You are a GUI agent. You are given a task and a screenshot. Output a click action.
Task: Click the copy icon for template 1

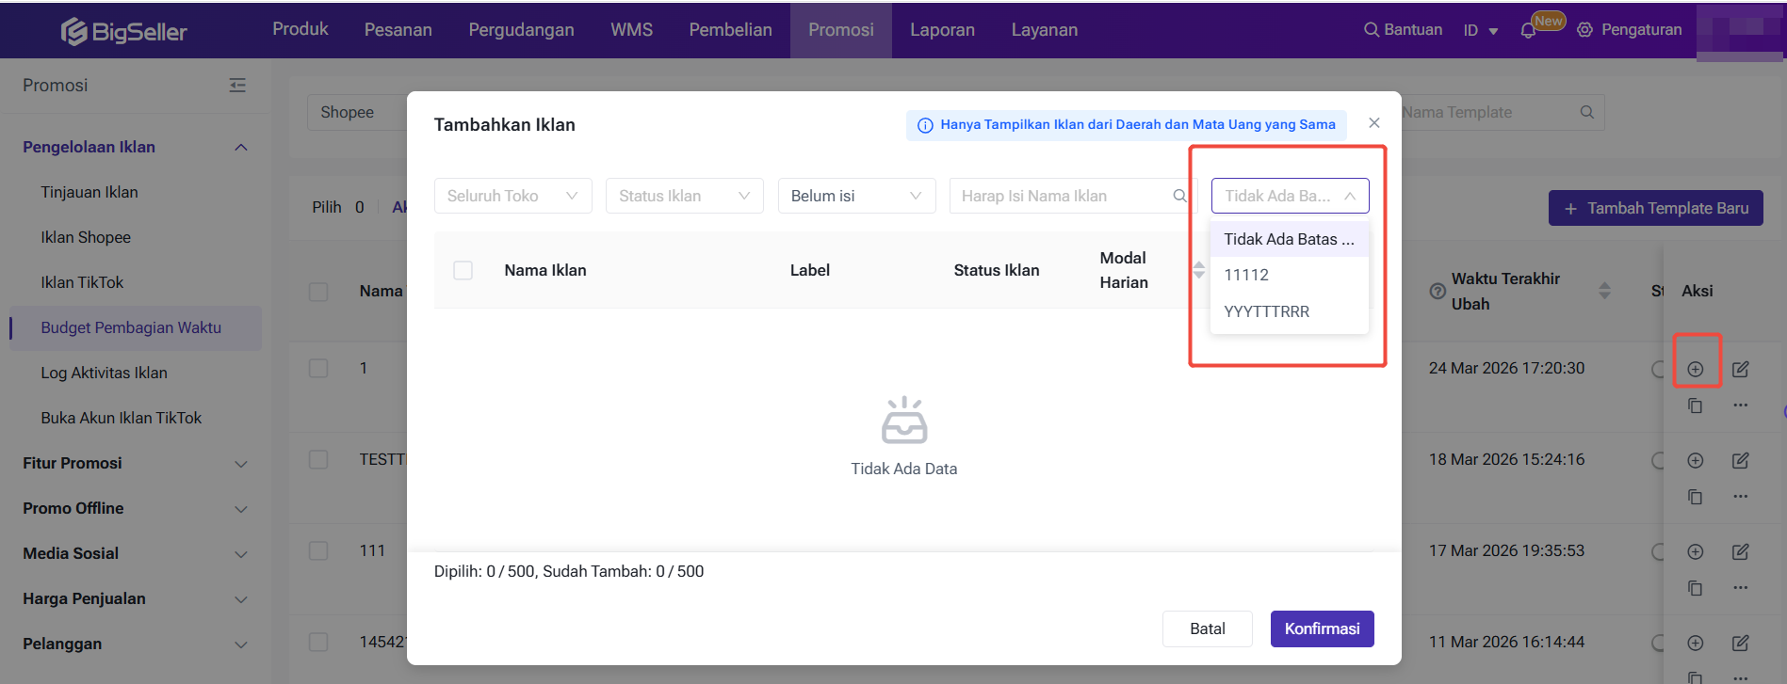tap(1695, 406)
